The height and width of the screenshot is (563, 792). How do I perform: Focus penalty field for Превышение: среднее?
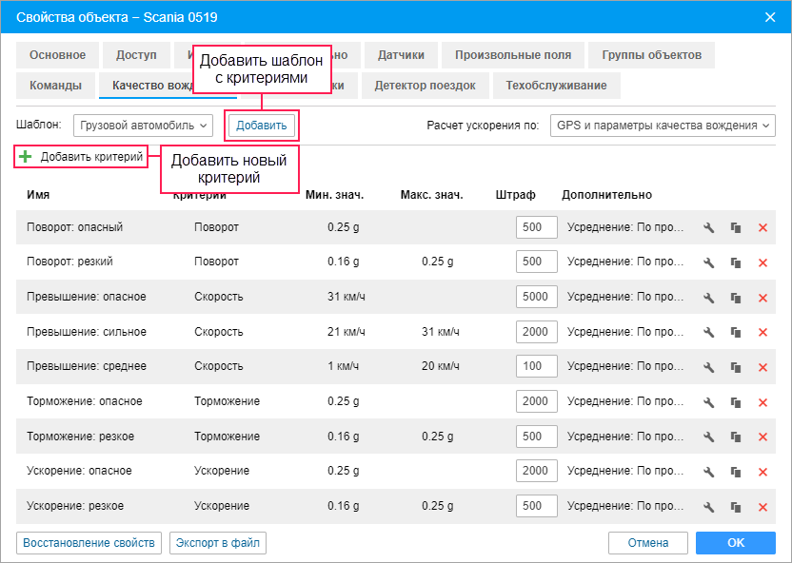click(534, 366)
